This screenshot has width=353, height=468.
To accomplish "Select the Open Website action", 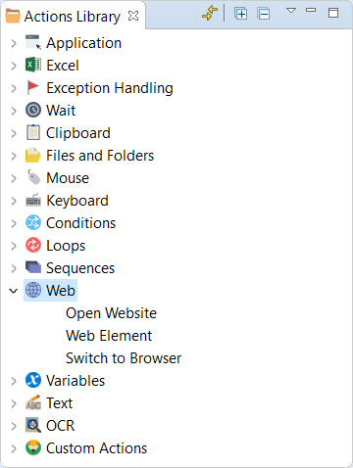I will point(111,313).
